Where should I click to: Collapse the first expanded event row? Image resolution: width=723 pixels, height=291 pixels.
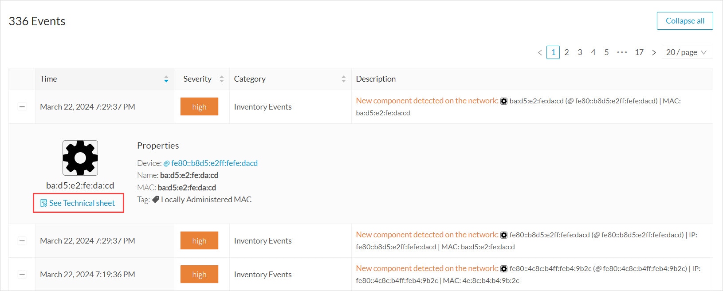tap(22, 107)
